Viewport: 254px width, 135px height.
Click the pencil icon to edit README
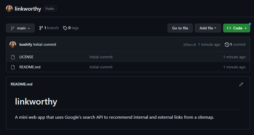pyautogui.click(x=241, y=84)
